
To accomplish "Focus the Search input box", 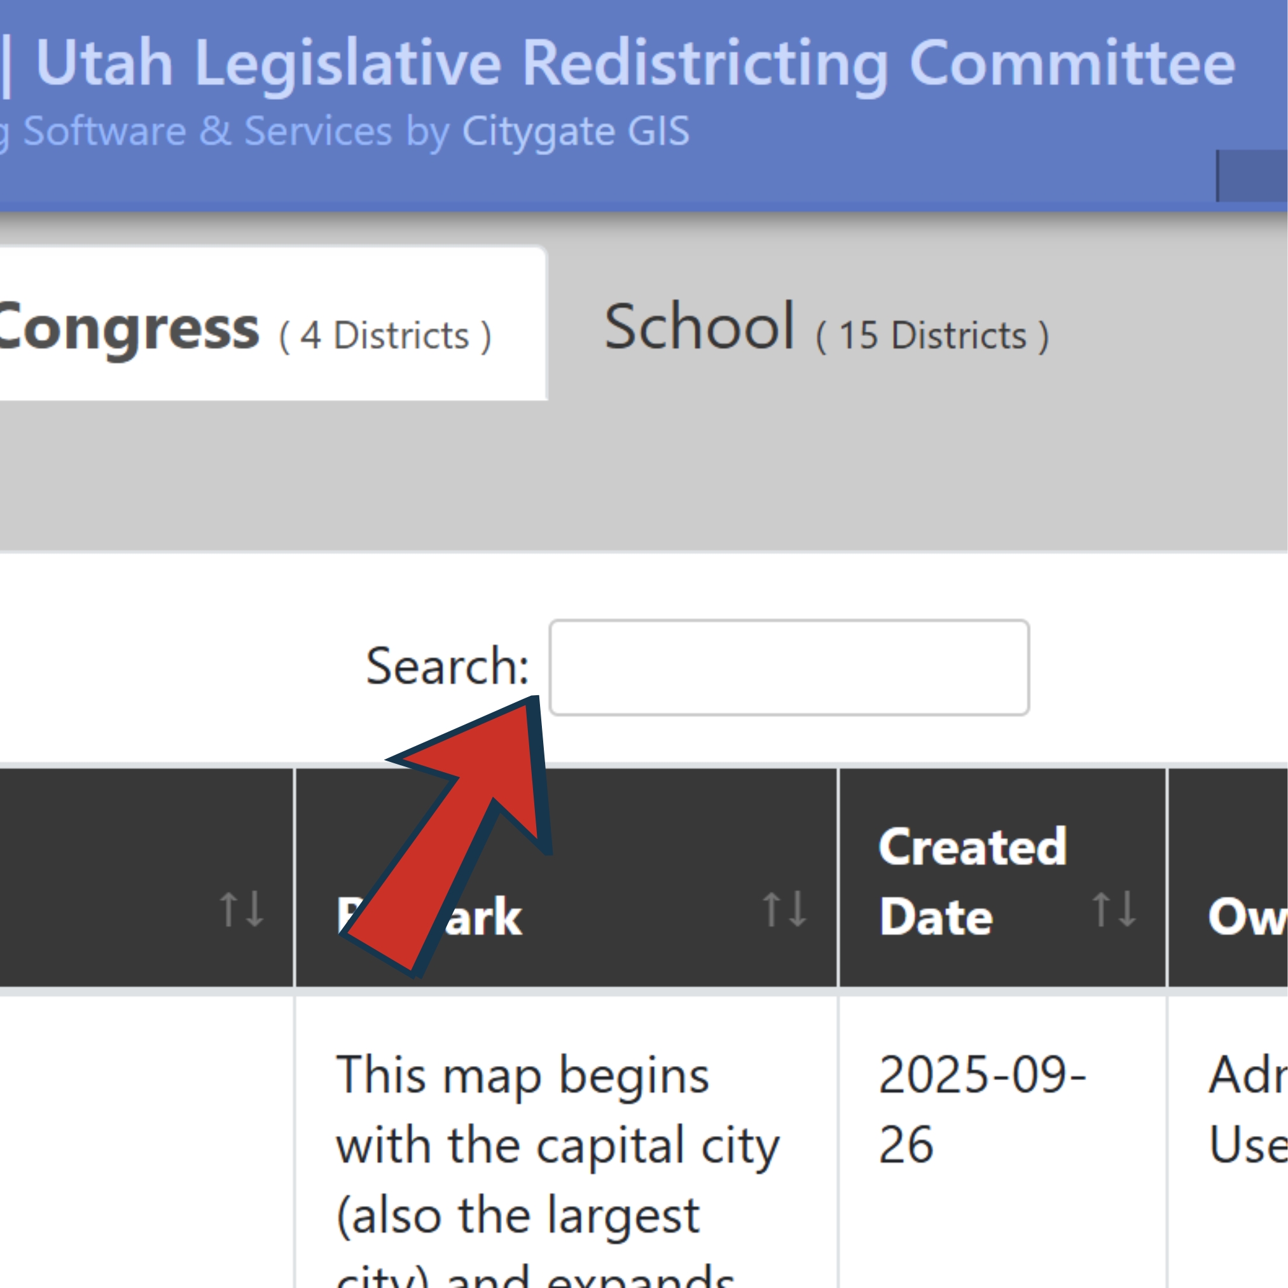I will [789, 667].
